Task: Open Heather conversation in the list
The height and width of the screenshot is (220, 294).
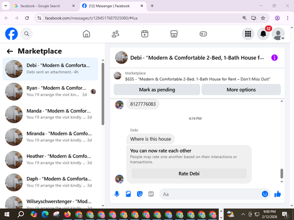Action: pyautogui.click(x=51, y=160)
